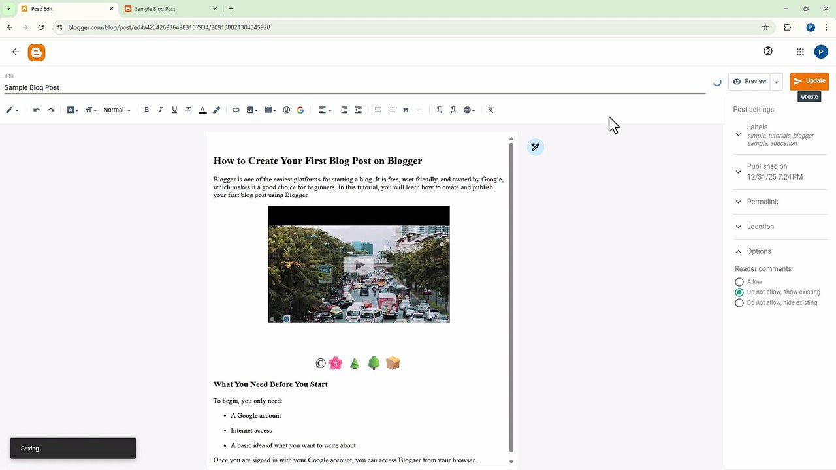Viewport: 836px width, 470px height.
Task: Apply quote formatting
Action: click(406, 110)
